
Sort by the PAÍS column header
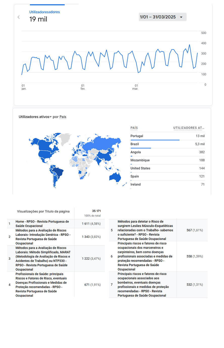[x=134, y=128]
